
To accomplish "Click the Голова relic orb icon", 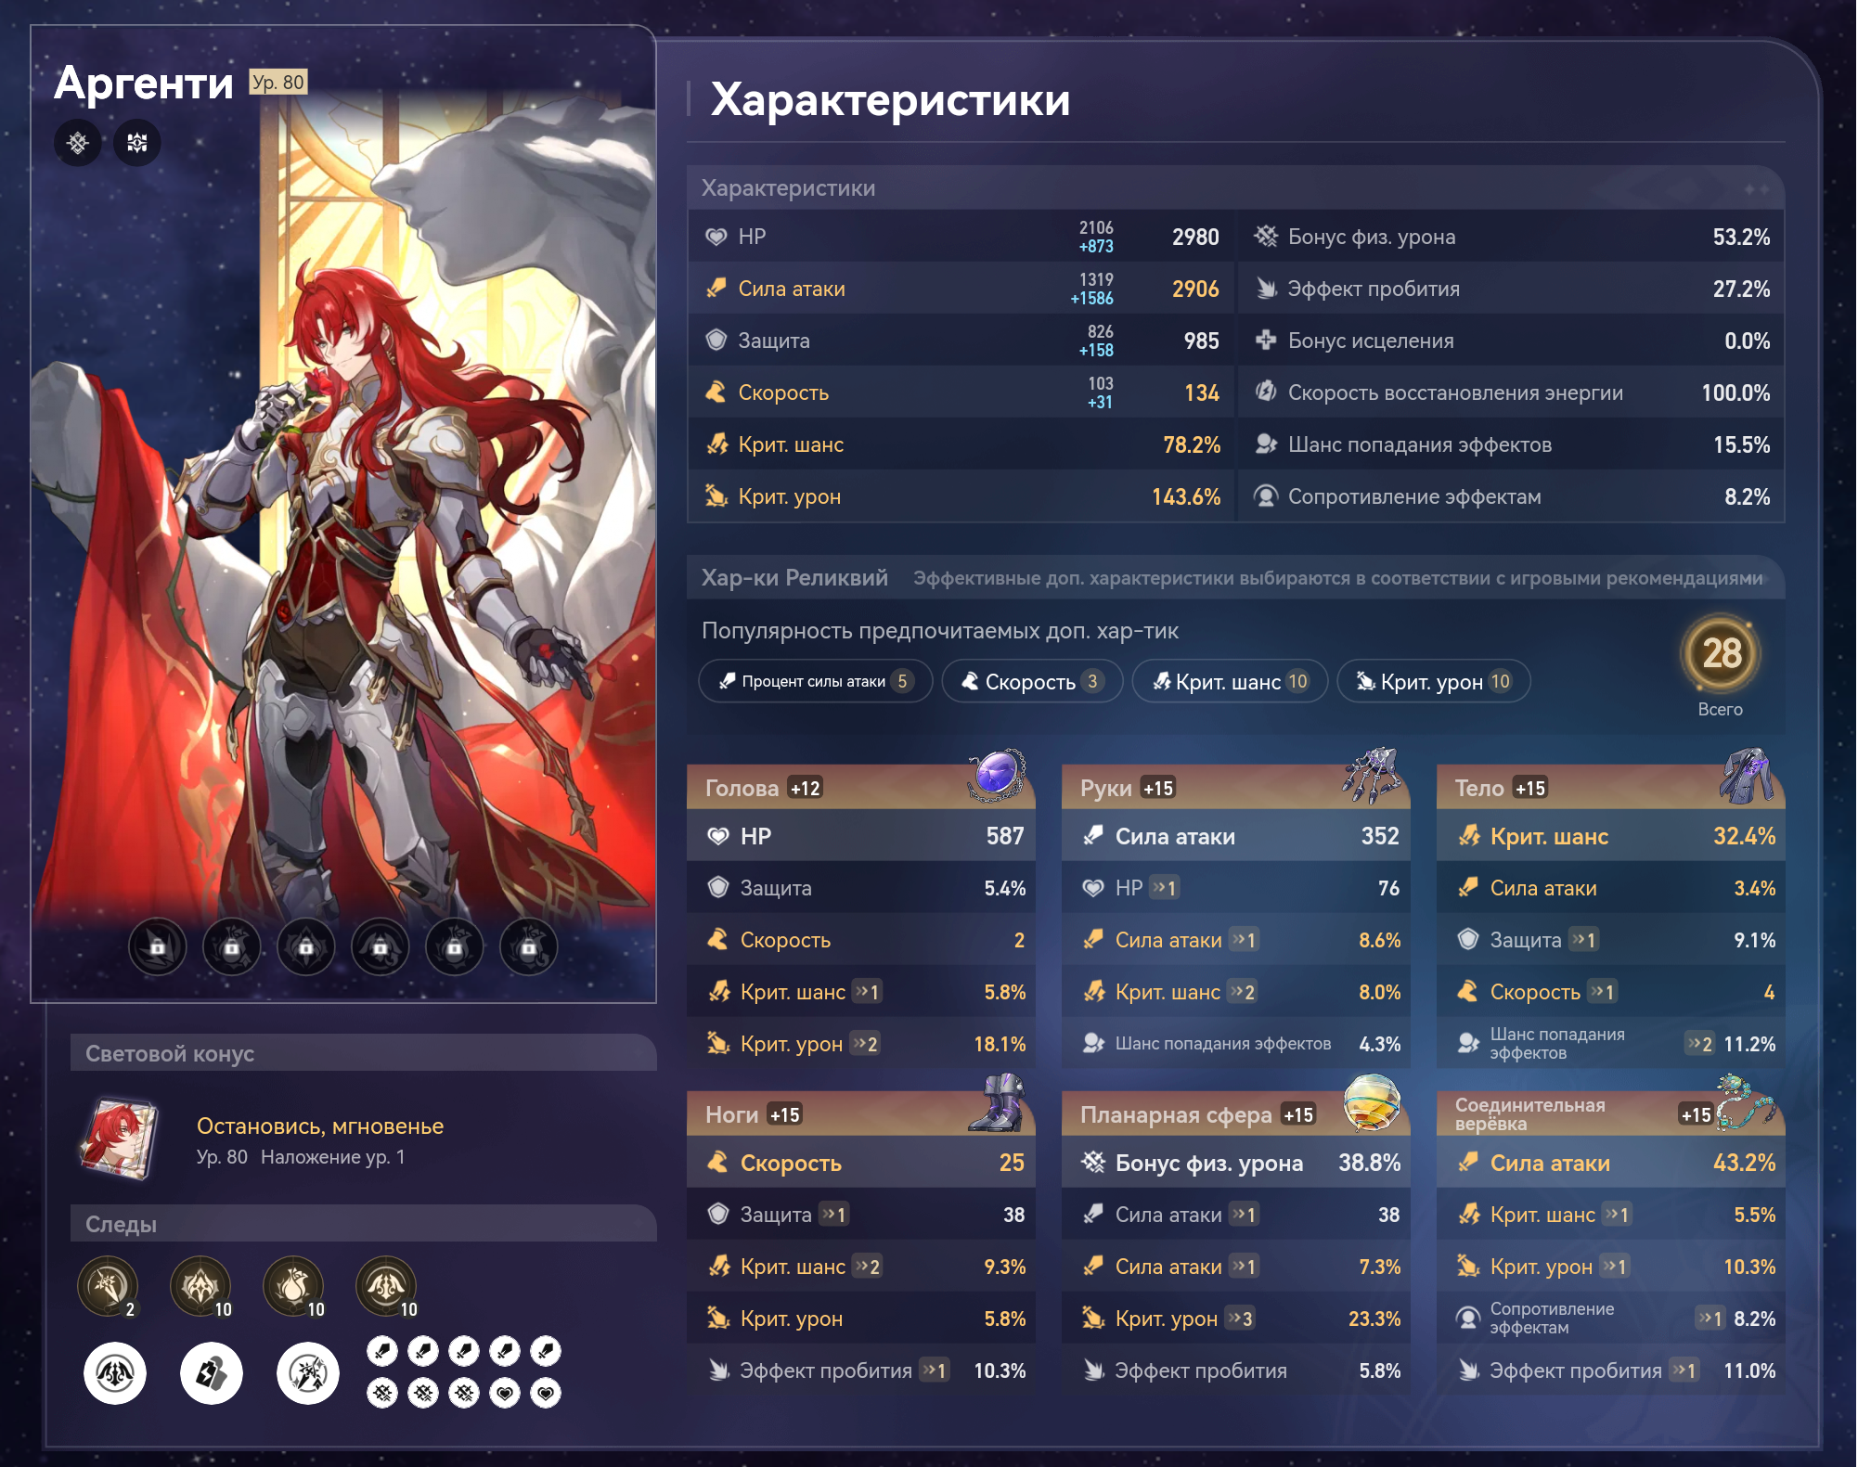I will pyautogui.click(x=996, y=774).
